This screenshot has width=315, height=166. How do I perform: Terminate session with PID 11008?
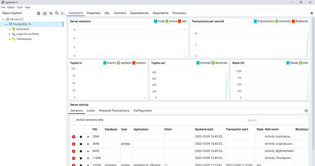point(74,158)
